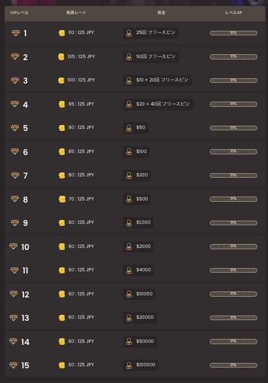This screenshot has height=383, width=268.
Task: Click the gold coin icon beside 70 : 125 JPY
Action: [62, 199]
